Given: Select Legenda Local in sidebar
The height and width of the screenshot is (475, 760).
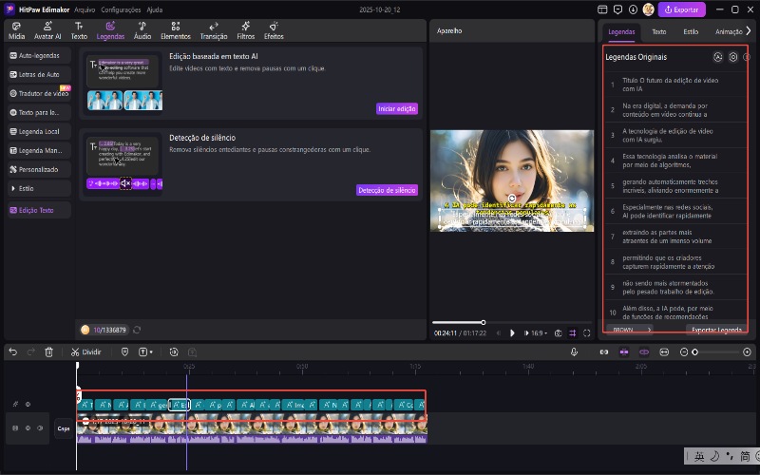Looking at the screenshot, I should [39, 131].
